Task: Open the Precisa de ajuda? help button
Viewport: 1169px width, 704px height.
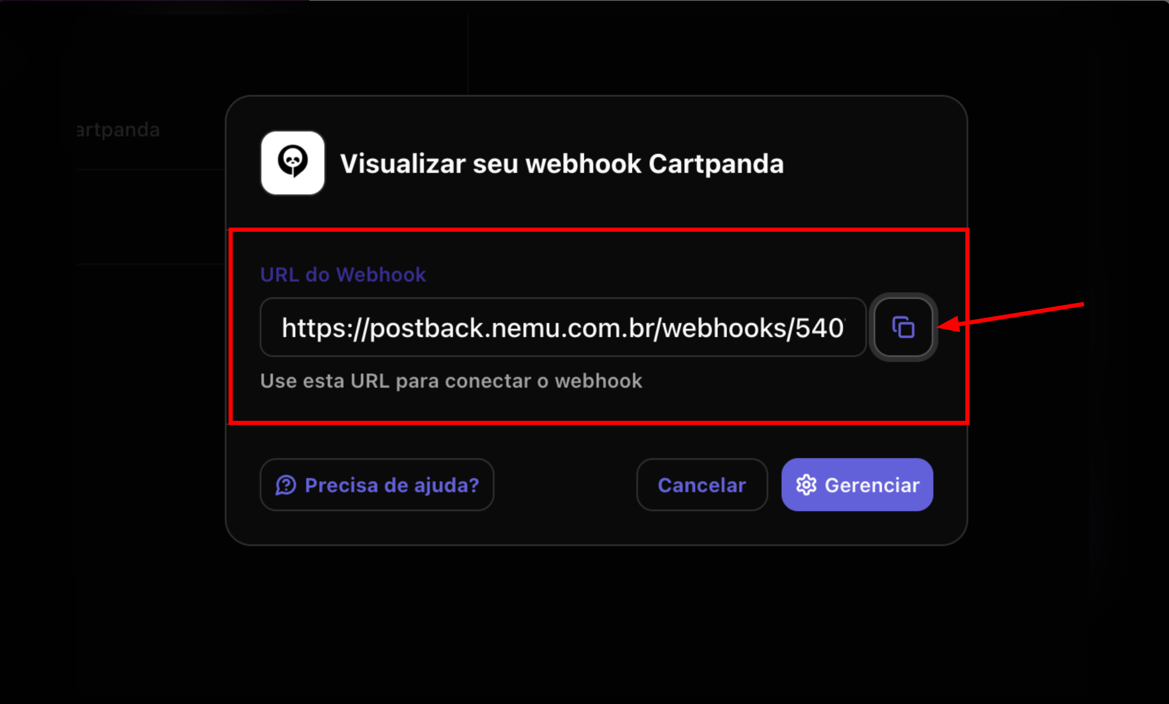Action: coord(377,485)
